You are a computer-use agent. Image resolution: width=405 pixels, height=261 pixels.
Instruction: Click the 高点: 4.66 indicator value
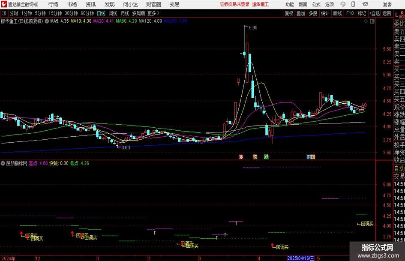coord(38,163)
